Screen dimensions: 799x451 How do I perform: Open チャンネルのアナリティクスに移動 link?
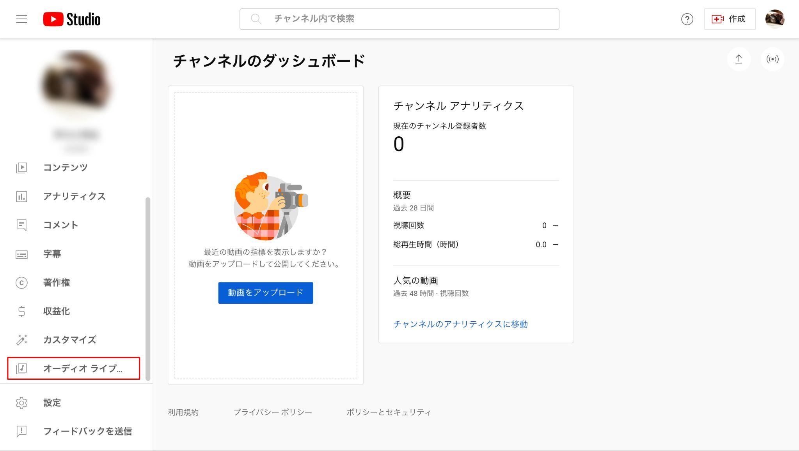460,324
